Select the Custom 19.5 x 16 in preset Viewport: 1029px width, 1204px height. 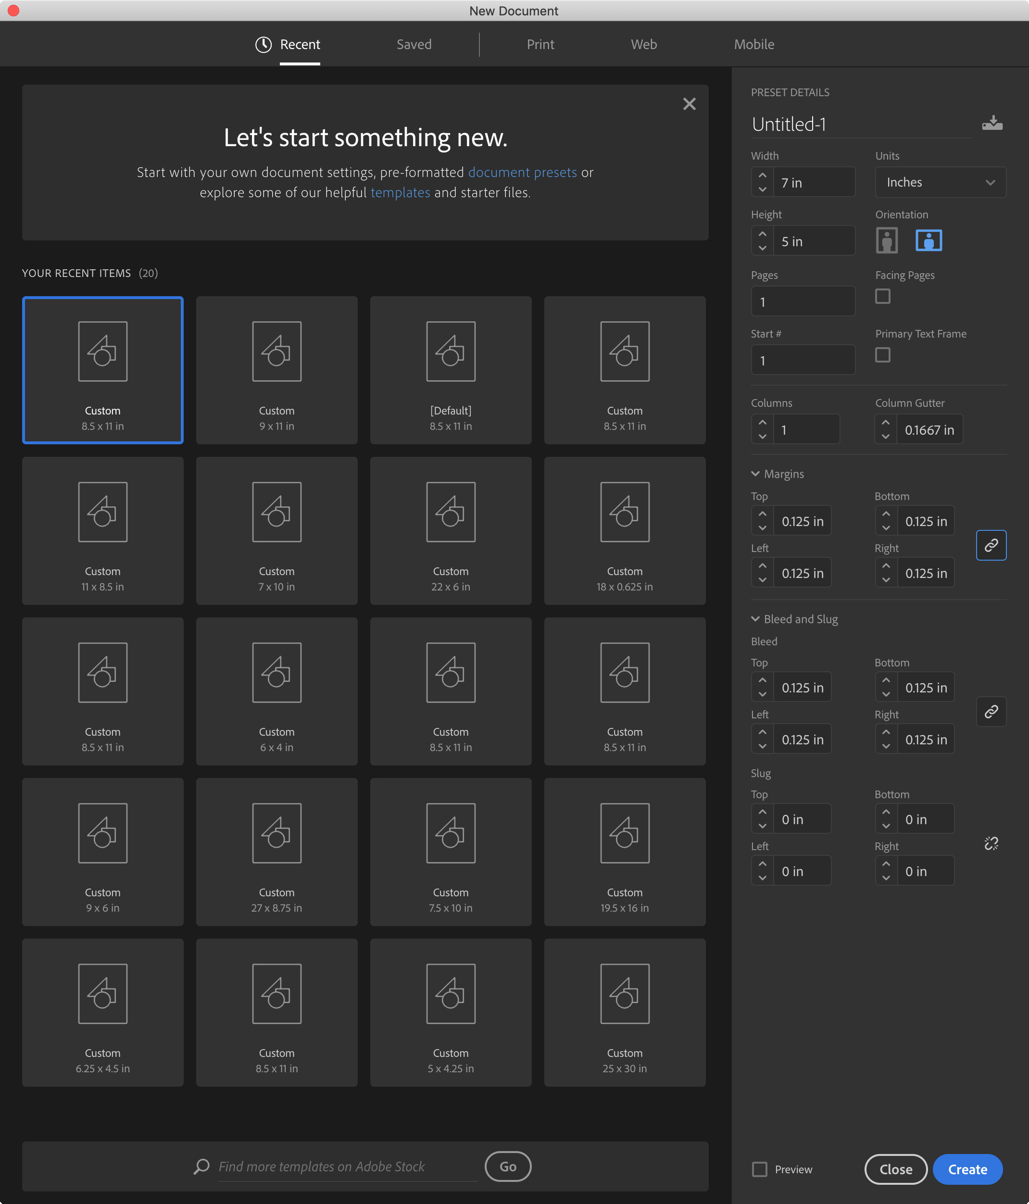[625, 852]
